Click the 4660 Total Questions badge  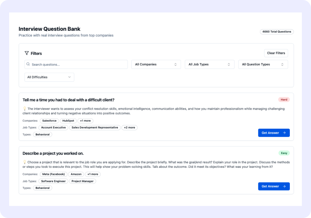[x=277, y=32]
